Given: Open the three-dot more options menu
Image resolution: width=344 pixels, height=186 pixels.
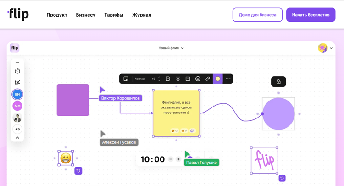Looking at the screenshot, I should tap(228, 79).
